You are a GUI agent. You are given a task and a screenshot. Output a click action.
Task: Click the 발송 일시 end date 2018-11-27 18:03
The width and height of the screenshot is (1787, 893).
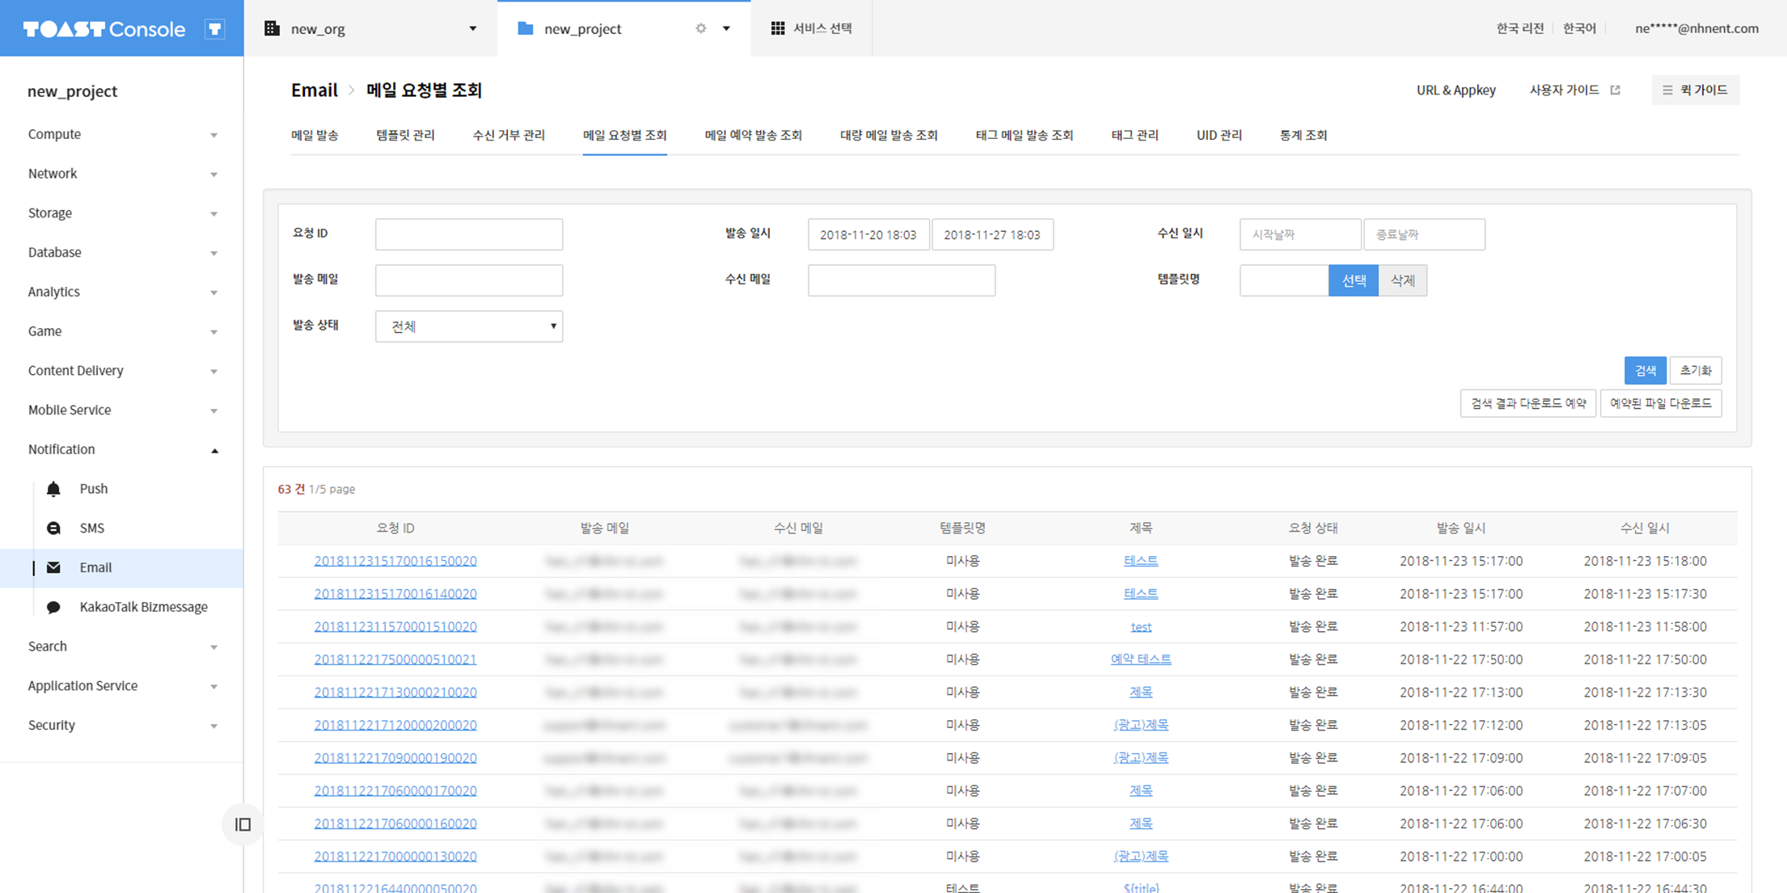tap(992, 234)
